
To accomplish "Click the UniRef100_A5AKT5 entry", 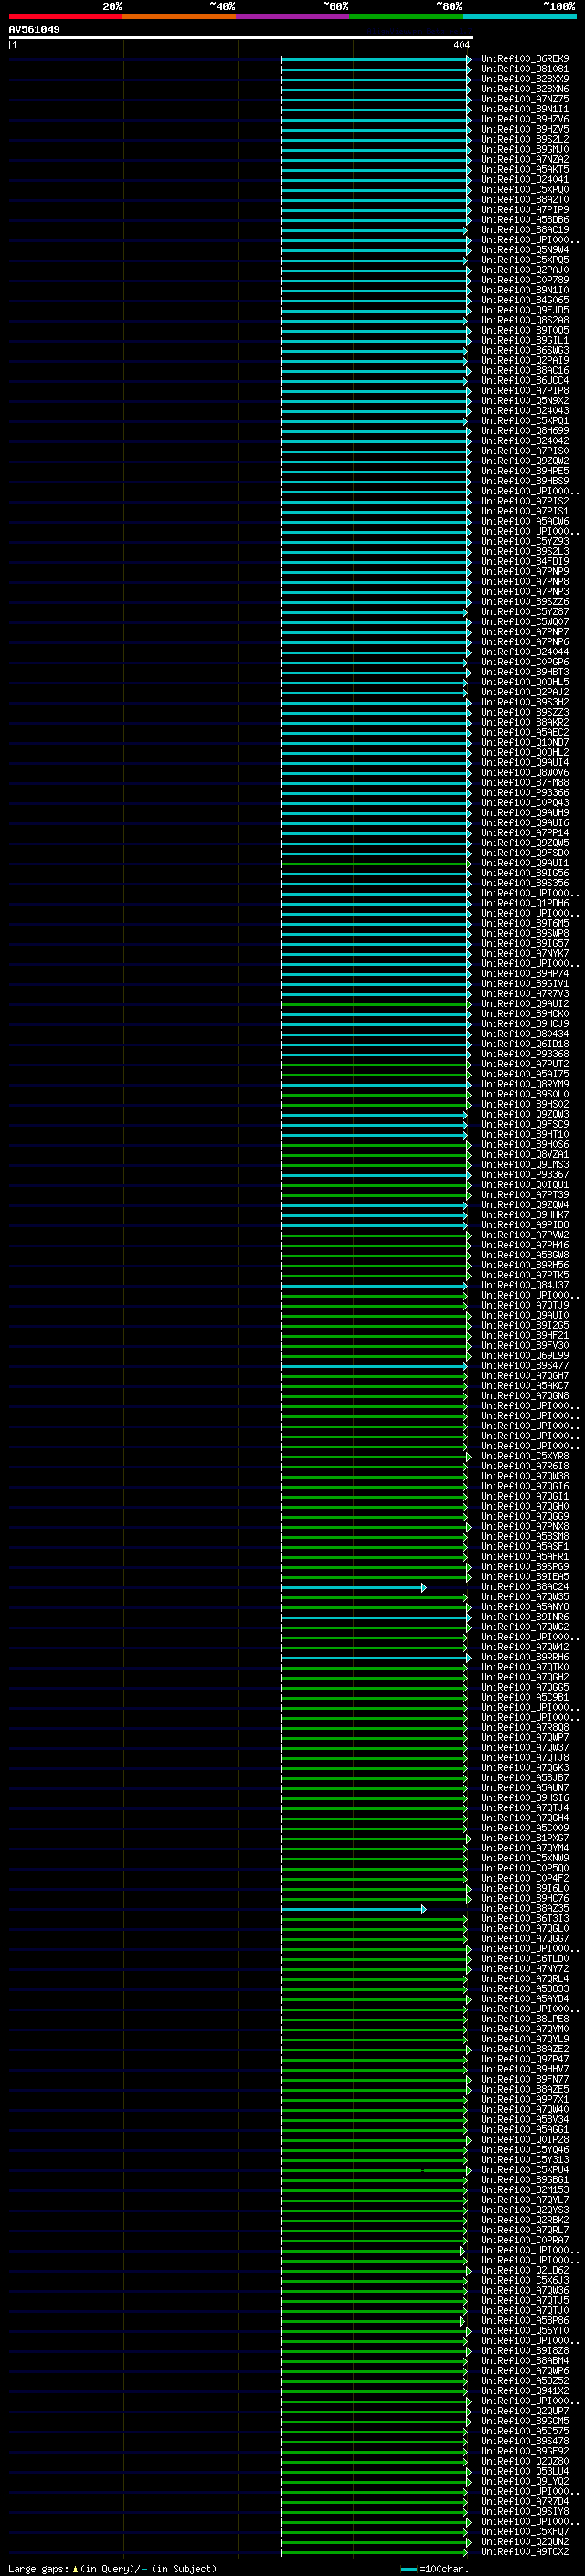I will coord(525,170).
